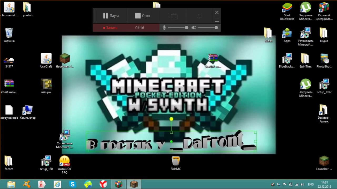
Task: Open Yandex Browser Y taskbar icon
Action: click(x=103, y=184)
